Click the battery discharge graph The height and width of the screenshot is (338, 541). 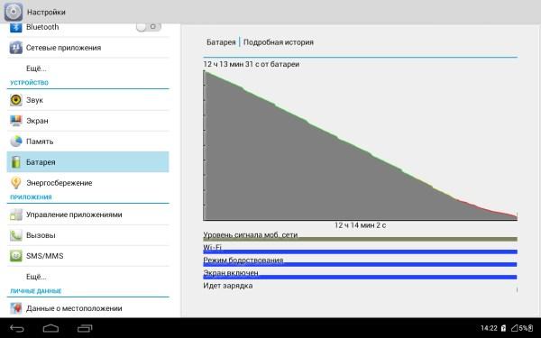(x=360, y=145)
